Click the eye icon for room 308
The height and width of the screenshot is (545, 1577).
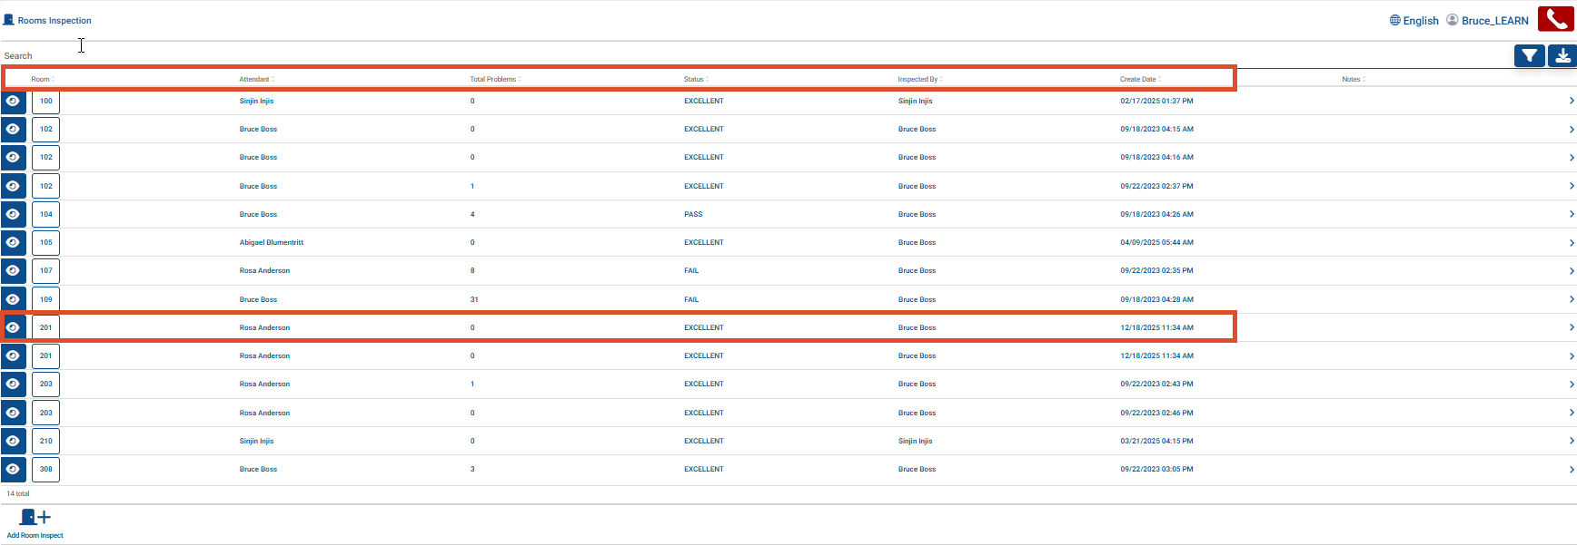coord(13,469)
